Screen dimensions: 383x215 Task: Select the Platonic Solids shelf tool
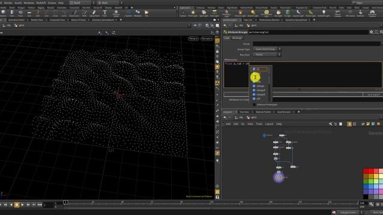(116, 13)
